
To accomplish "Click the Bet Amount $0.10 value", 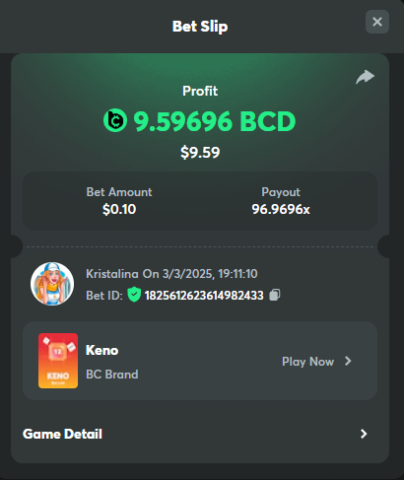I will pos(119,209).
